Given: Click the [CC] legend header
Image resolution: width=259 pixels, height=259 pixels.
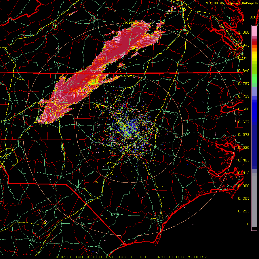Looking at the screenshot, I should click(x=246, y=20).
